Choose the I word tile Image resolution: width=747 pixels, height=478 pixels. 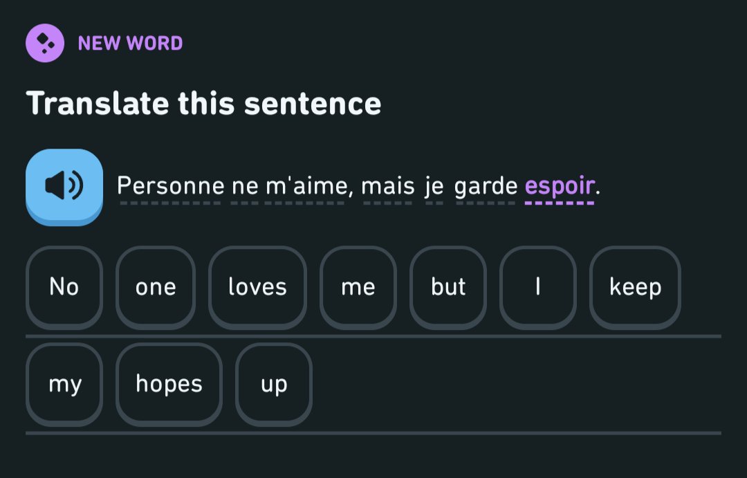point(537,286)
